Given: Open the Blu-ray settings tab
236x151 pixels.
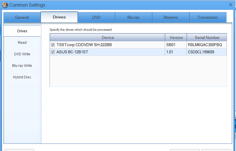Looking at the screenshot, I should point(133,18).
